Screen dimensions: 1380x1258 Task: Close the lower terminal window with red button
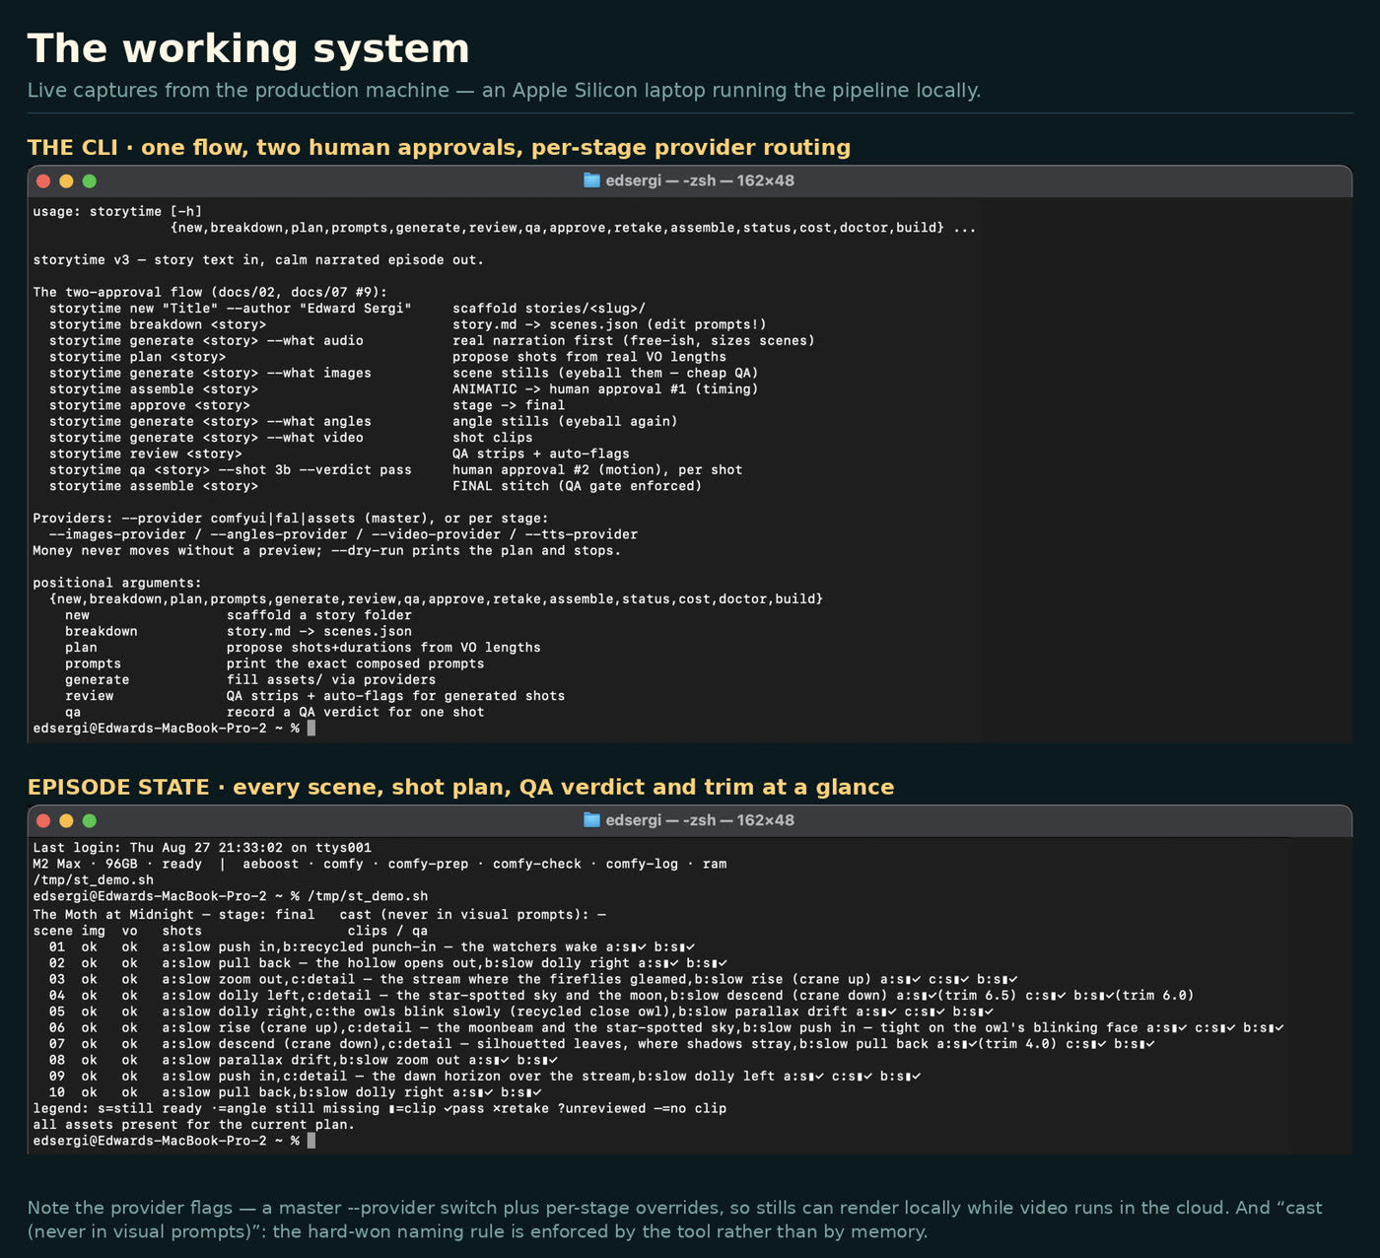click(x=43, y=820)
